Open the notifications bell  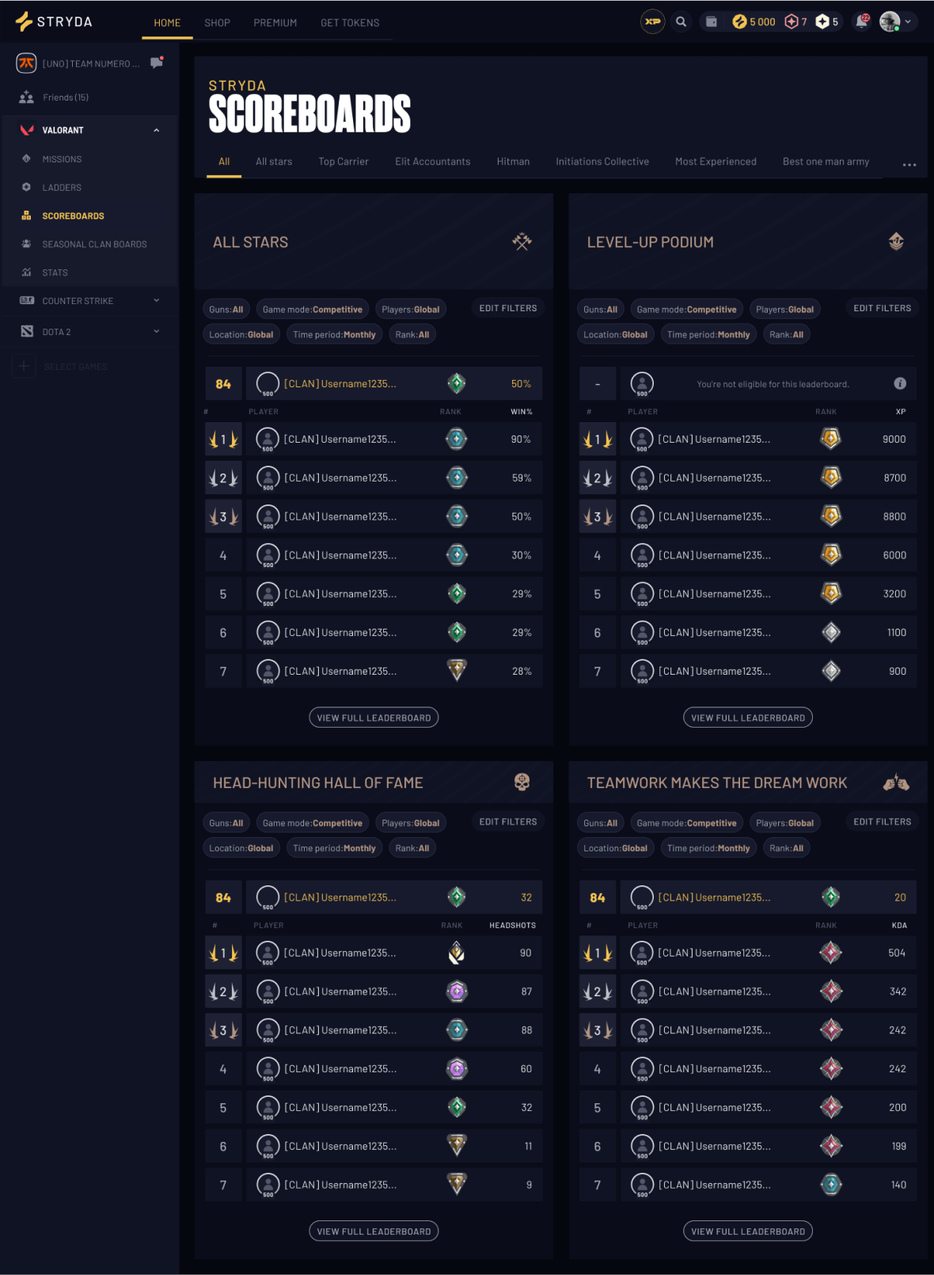pyautogui.click(x=861, y=21)
